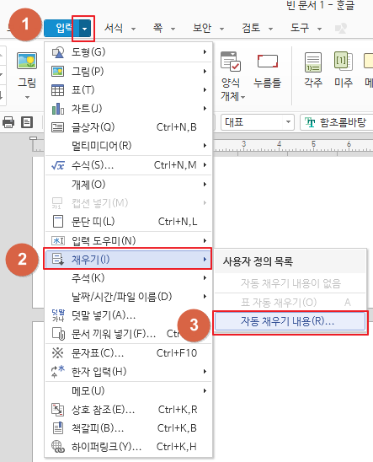The height and width of the screenshot is (462, 373).
Task: Open 메모(U) memo submenu
Action: (129, 391)
